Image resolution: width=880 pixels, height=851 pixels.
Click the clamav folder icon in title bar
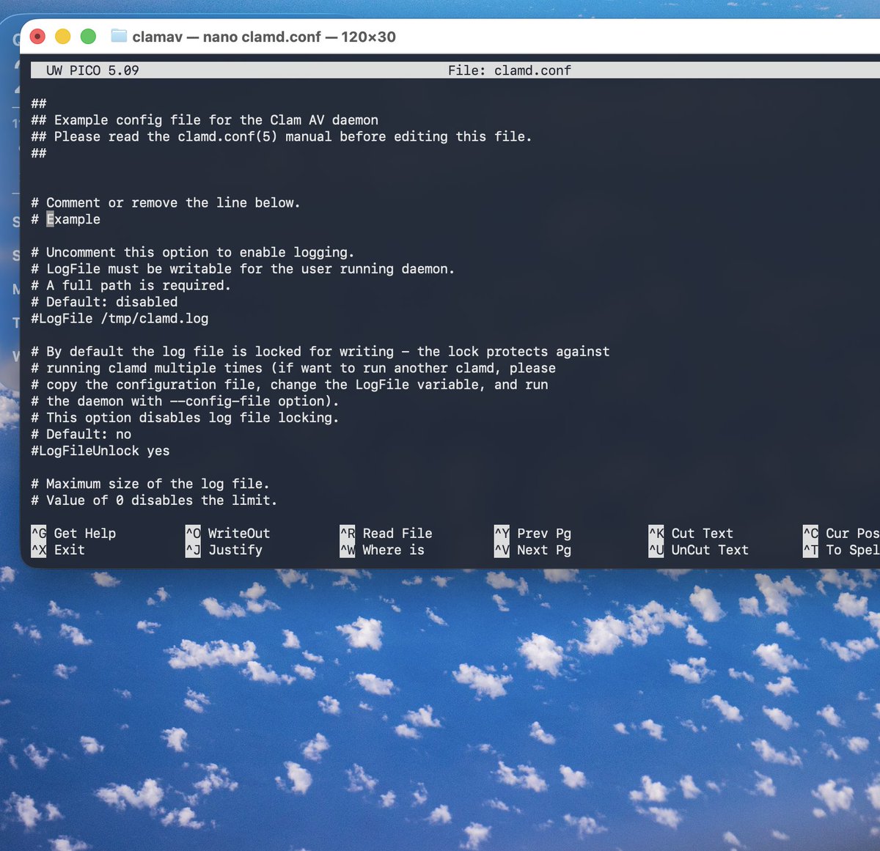tap(119, 36)
